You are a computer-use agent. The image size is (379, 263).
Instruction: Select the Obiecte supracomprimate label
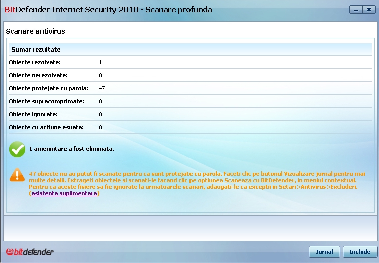47,101
